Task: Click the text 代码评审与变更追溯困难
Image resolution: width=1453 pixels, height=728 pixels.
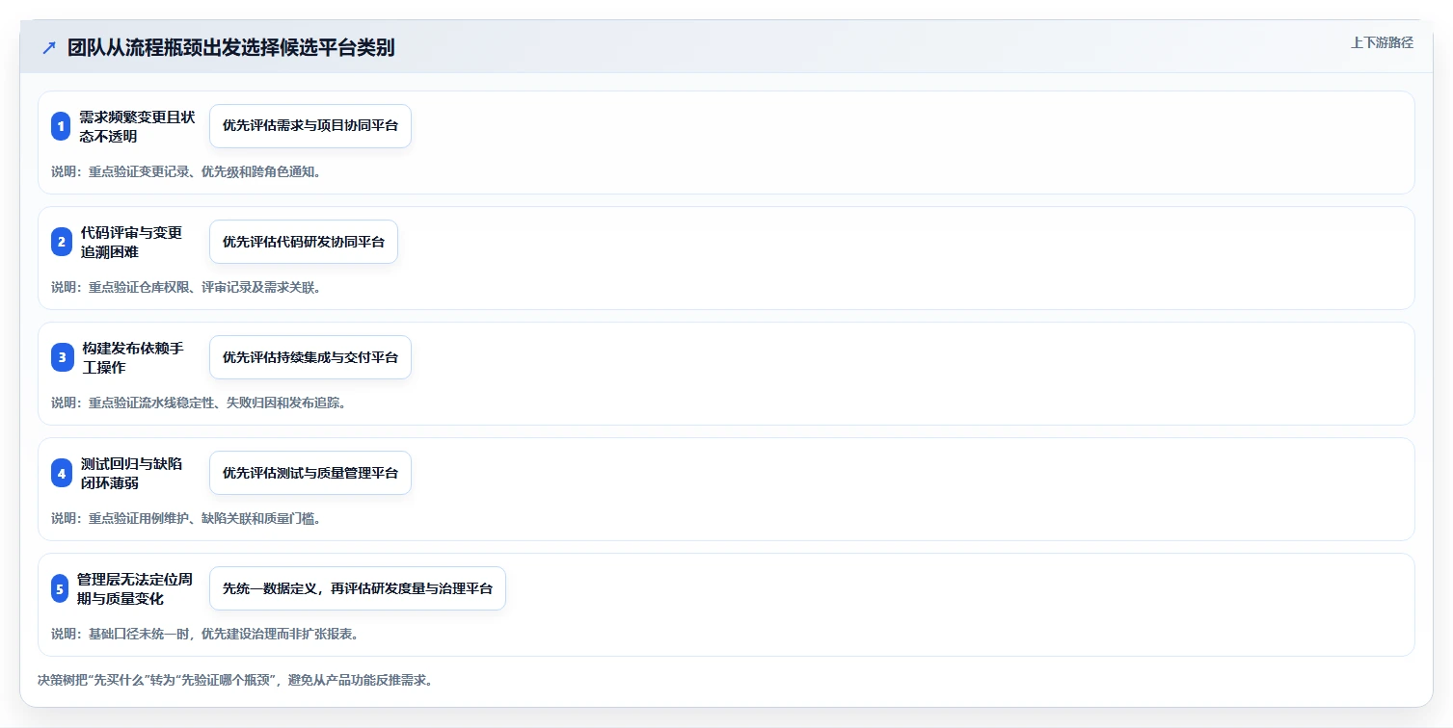Action: pos(131,242)
